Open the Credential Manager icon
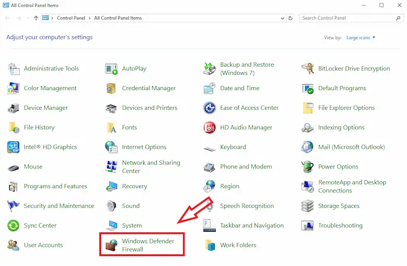The width and height of the screenshot is (407, 266). (x=112, y=88)
